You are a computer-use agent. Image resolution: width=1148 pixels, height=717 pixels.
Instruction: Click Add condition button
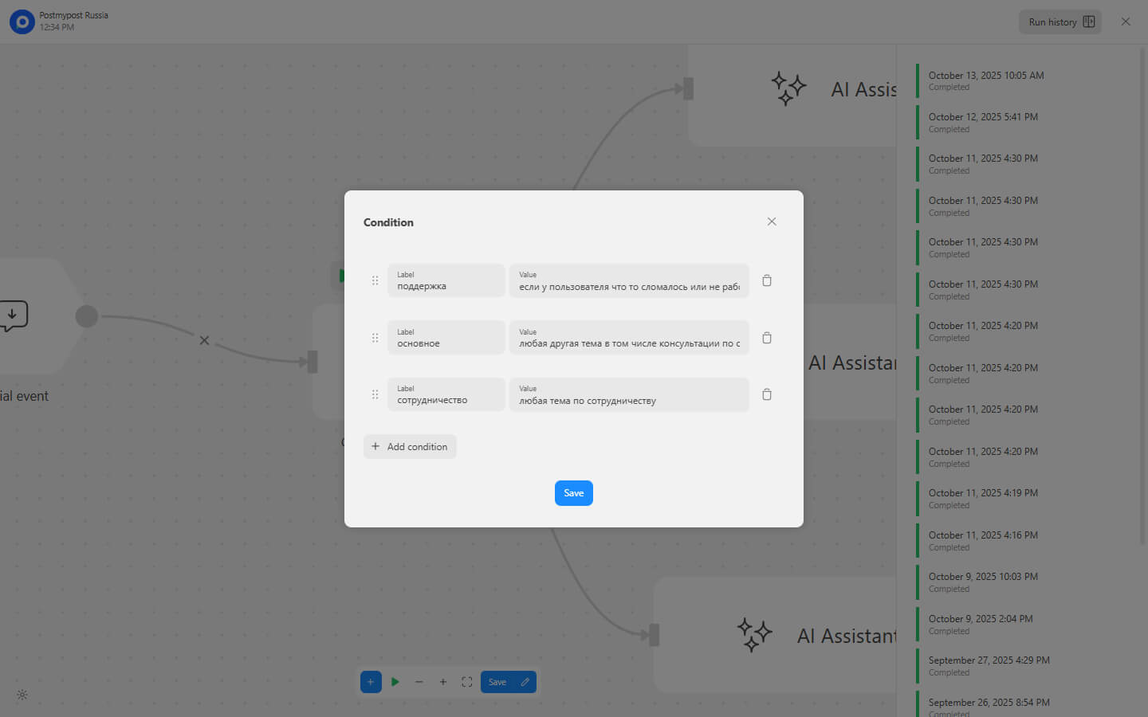click(410, 446)
